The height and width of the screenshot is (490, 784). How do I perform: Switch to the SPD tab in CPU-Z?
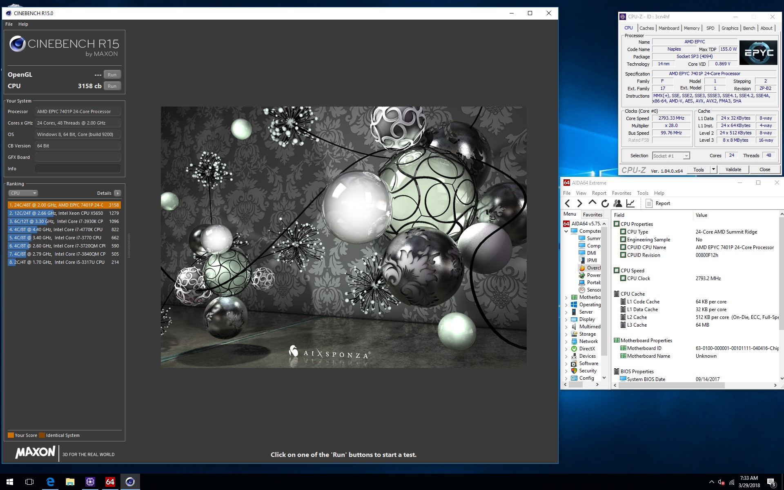[710, 28]
